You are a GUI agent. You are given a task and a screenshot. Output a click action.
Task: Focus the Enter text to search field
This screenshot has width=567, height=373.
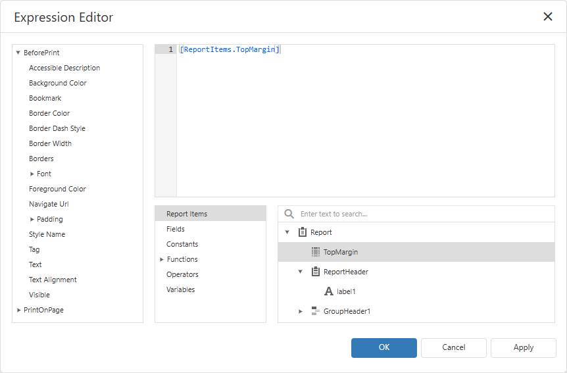pyautogui.click(x=416, y=214)
